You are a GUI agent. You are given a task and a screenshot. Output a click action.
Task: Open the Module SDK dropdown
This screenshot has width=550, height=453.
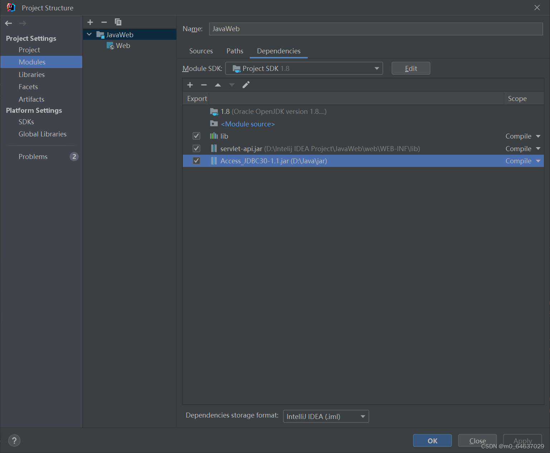[304, 68]
